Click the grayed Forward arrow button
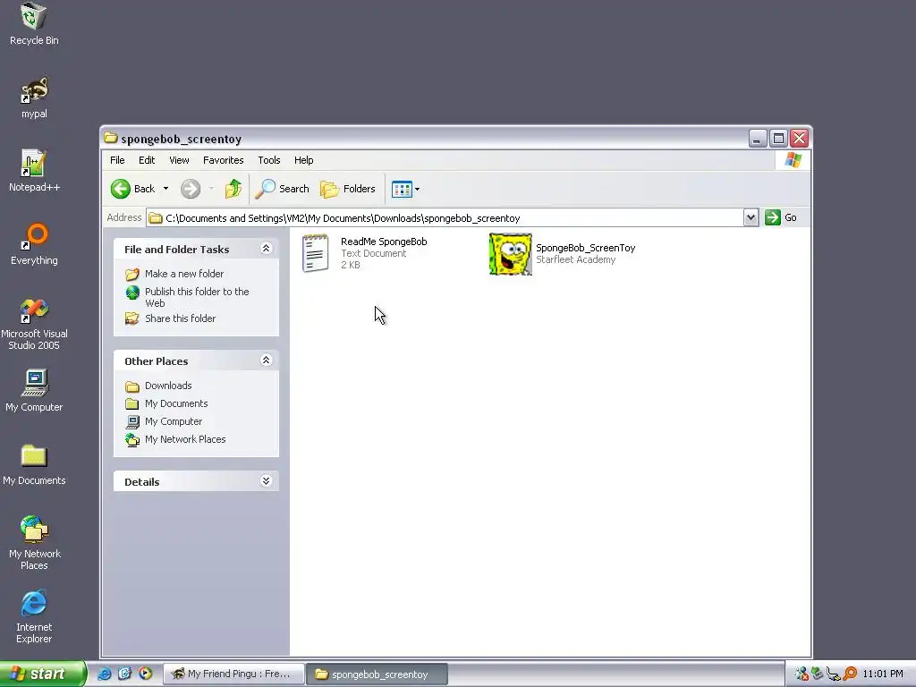This screenshot has height=687, width=916. [x=191, y=189]
